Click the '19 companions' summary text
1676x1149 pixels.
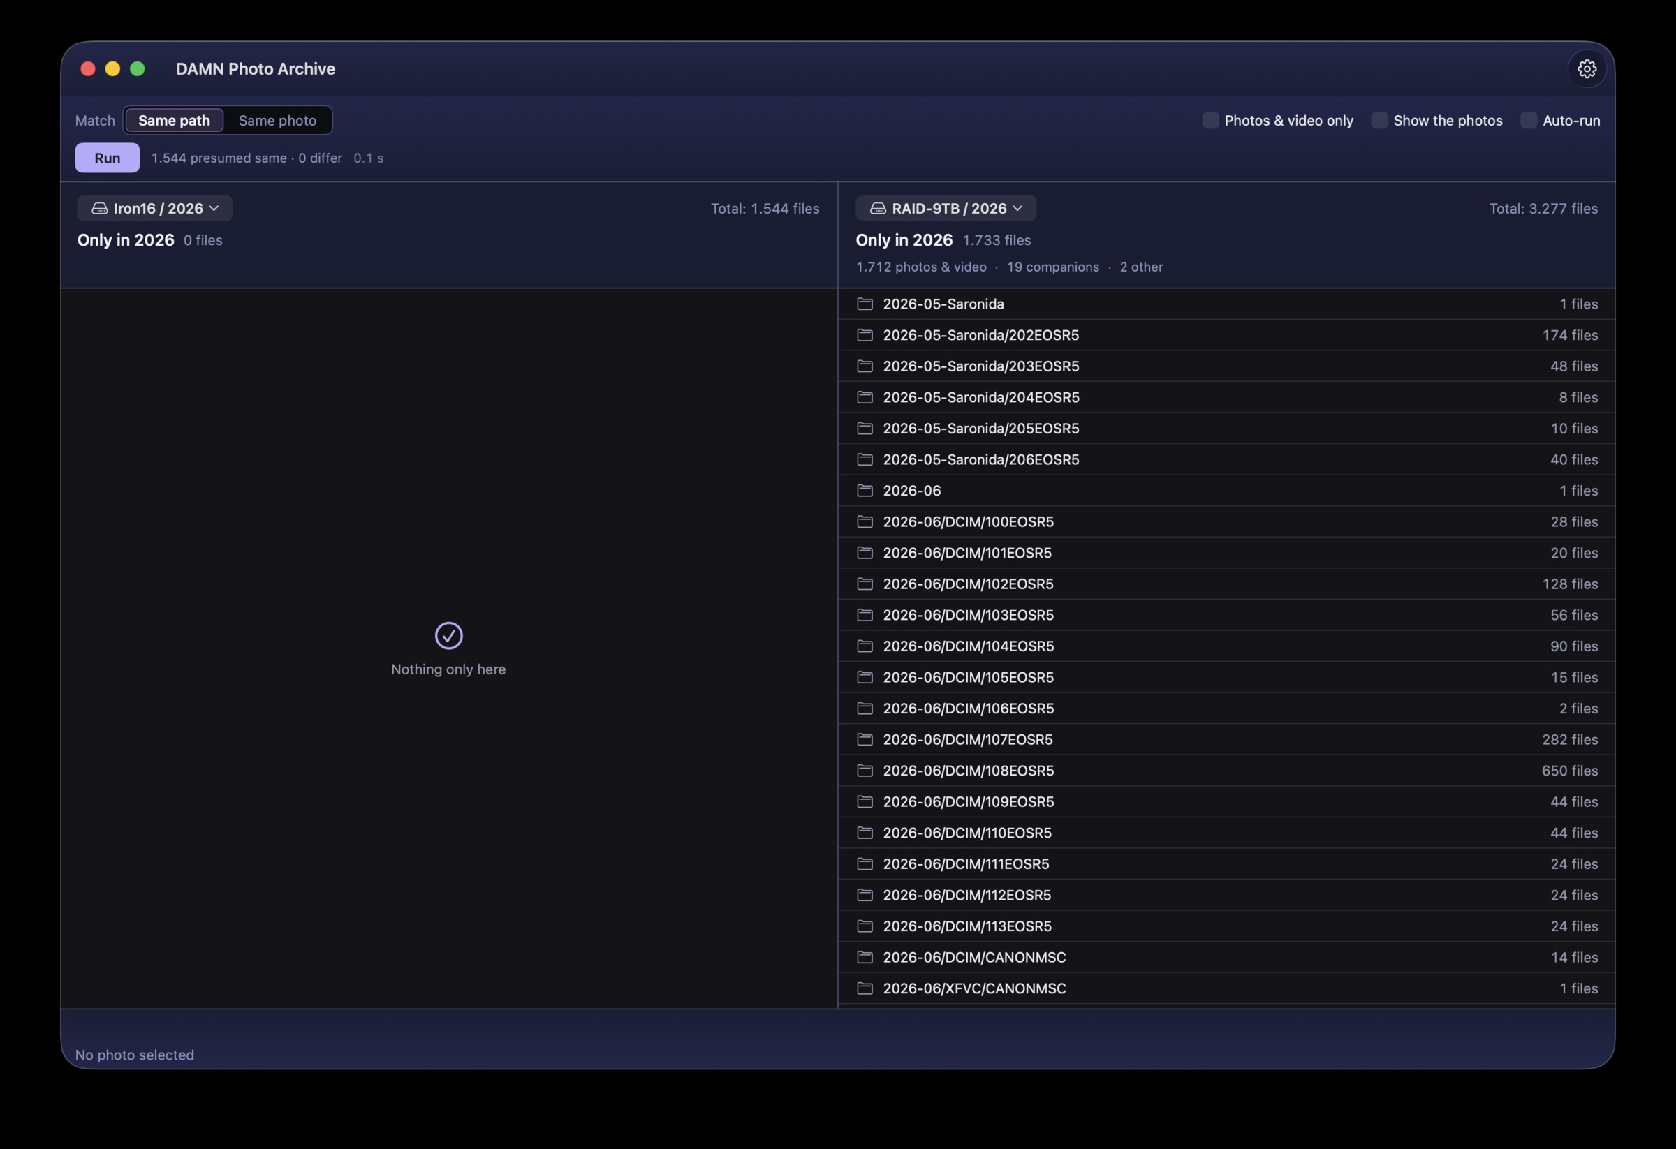coord(1053,267)
